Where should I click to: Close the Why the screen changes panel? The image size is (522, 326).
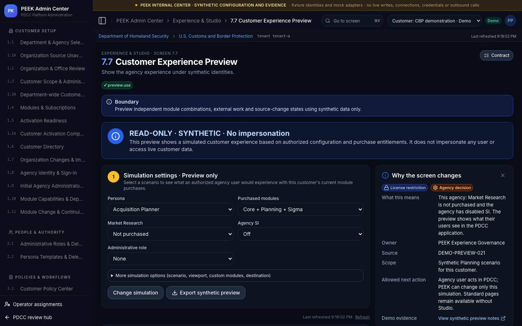(x=502, y=175)
